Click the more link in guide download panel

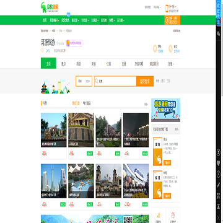point(177,129)
